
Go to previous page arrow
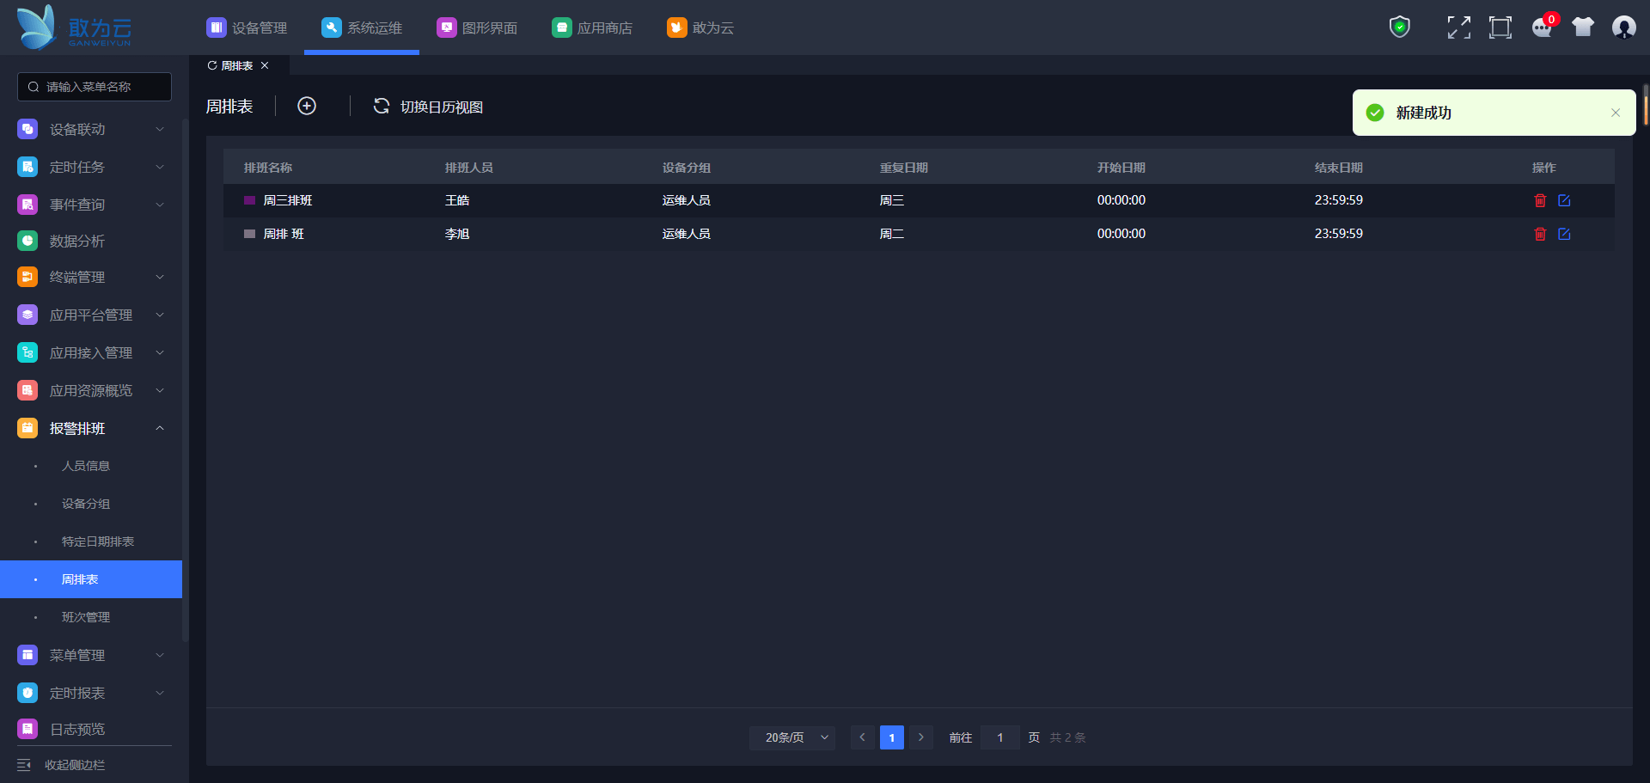coord(862,737)
